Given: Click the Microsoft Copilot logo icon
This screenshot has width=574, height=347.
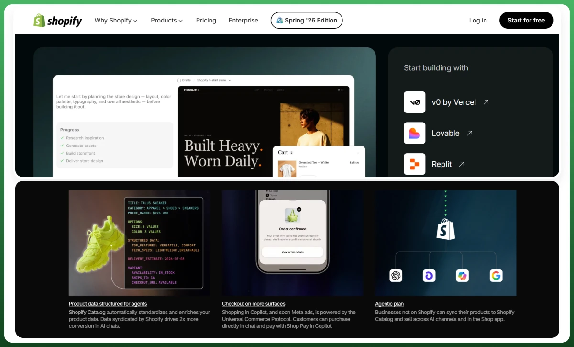Looking at the screenshot, I should click(463, 275).
